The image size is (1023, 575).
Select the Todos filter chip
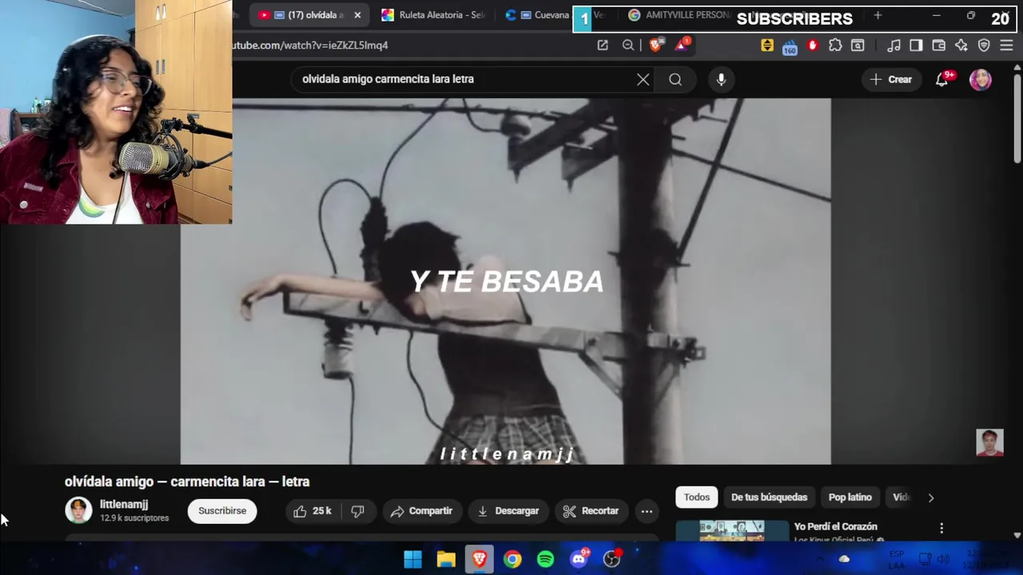[696, 497]
